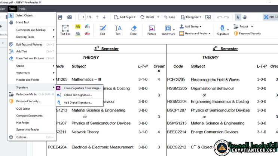Viewport: 278px width, 156px height.
Task: Click the Print icon in toolbar
Action: click(60, 17)
